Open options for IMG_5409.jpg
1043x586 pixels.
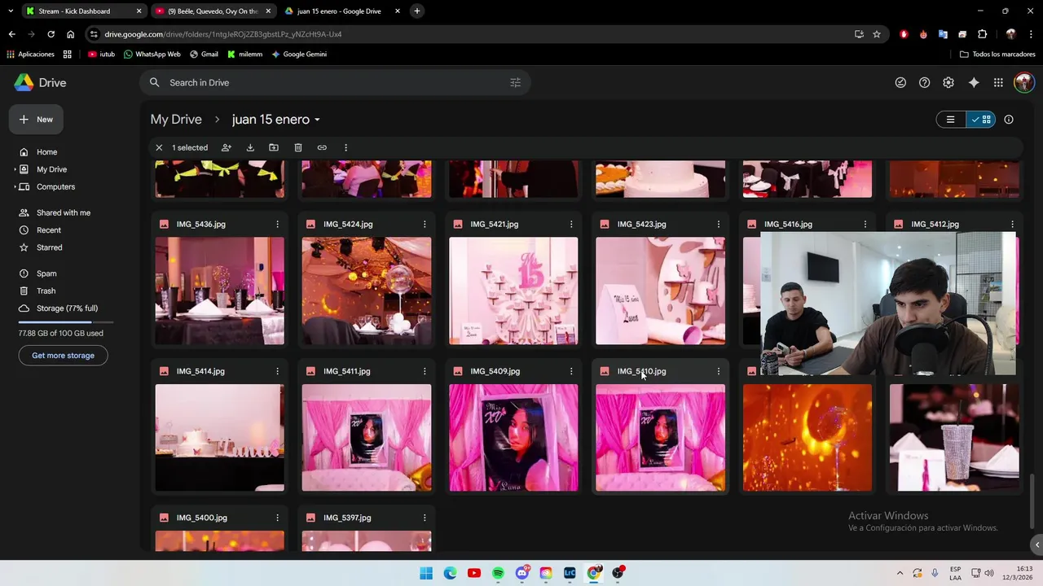(571, 371)
